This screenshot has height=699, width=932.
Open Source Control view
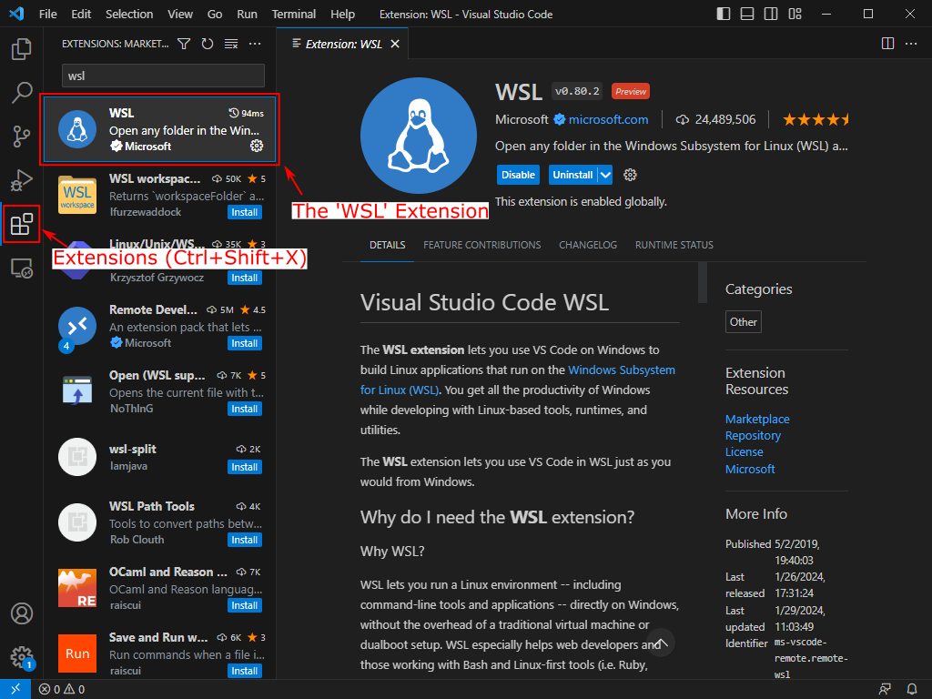(x=22, y=137)
